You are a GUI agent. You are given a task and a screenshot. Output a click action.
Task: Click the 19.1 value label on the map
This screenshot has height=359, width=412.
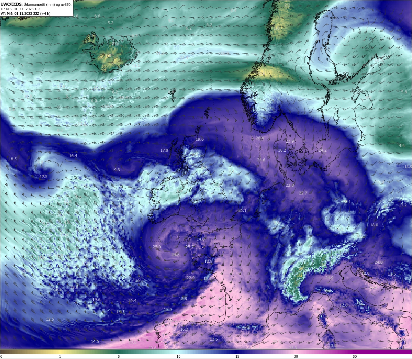tap(139, 281)
